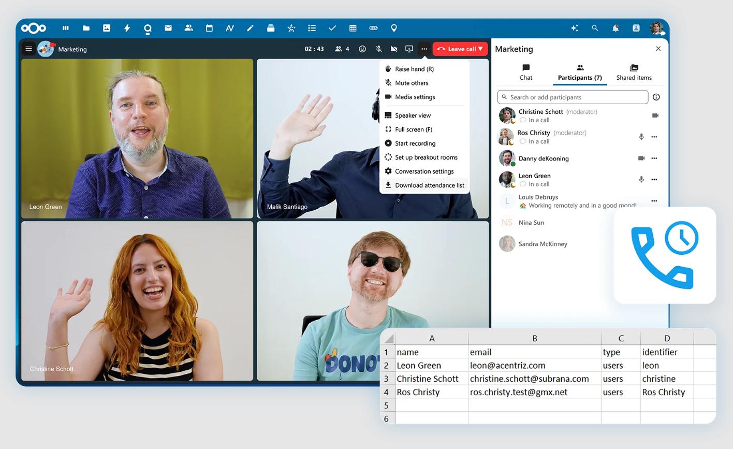
Task: Enable the camera in the call controls
Action: (x=394, y=49)
